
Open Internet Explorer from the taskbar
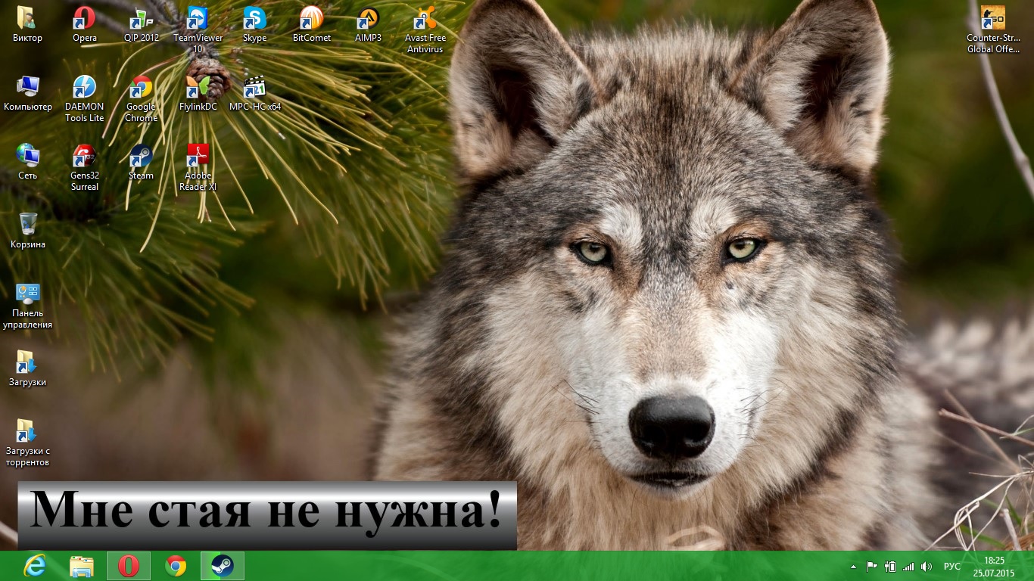pyautogui.click(x=35, y=566)
